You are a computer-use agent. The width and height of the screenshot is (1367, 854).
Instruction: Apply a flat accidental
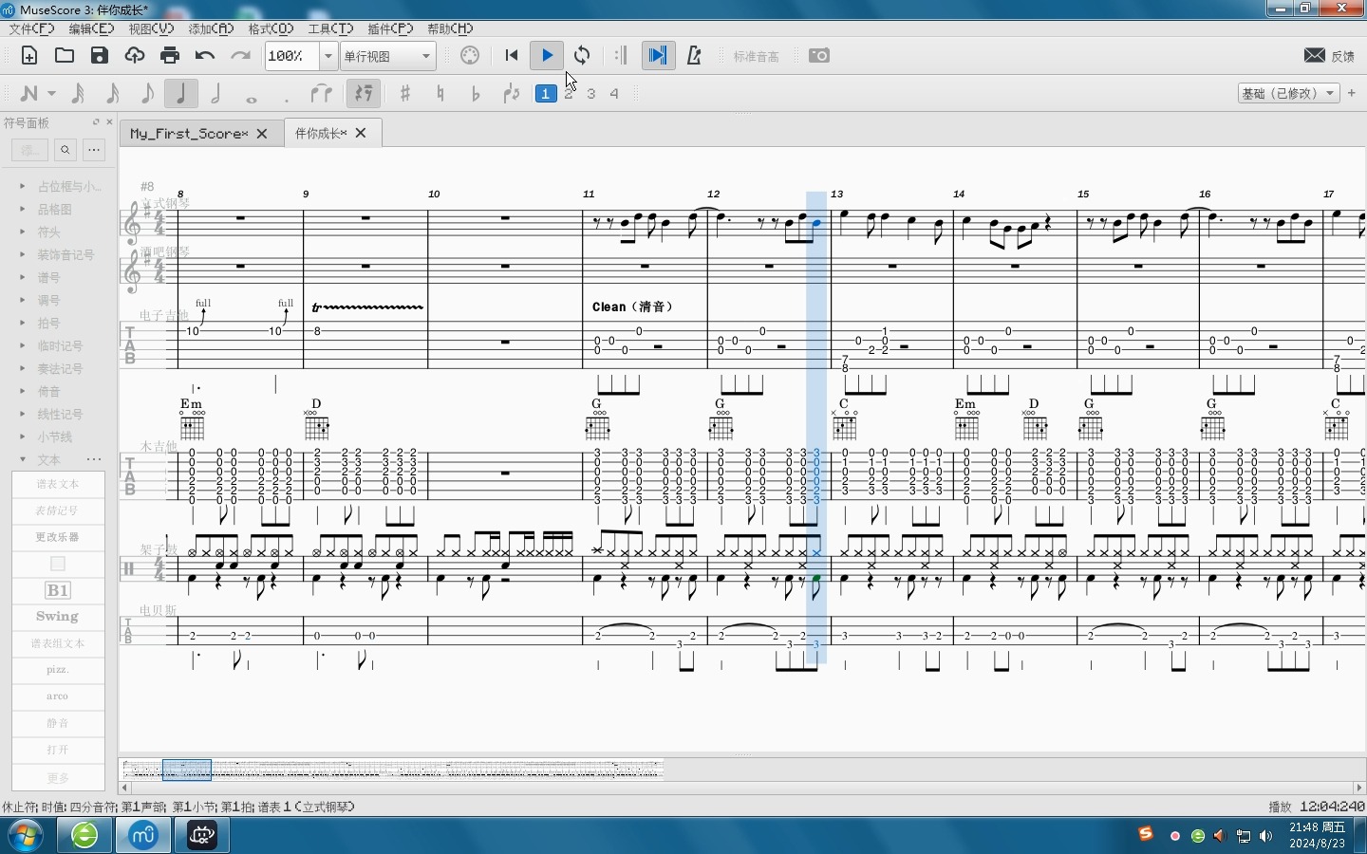476,93
